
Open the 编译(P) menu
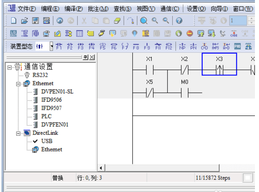click(x=73, y=9)
